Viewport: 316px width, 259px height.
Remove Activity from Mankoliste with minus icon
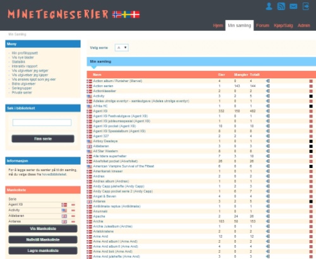tap(73, 210)
